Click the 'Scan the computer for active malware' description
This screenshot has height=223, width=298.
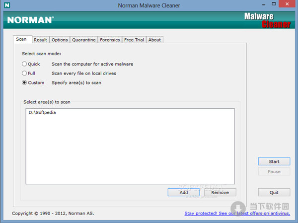(92, 64)
